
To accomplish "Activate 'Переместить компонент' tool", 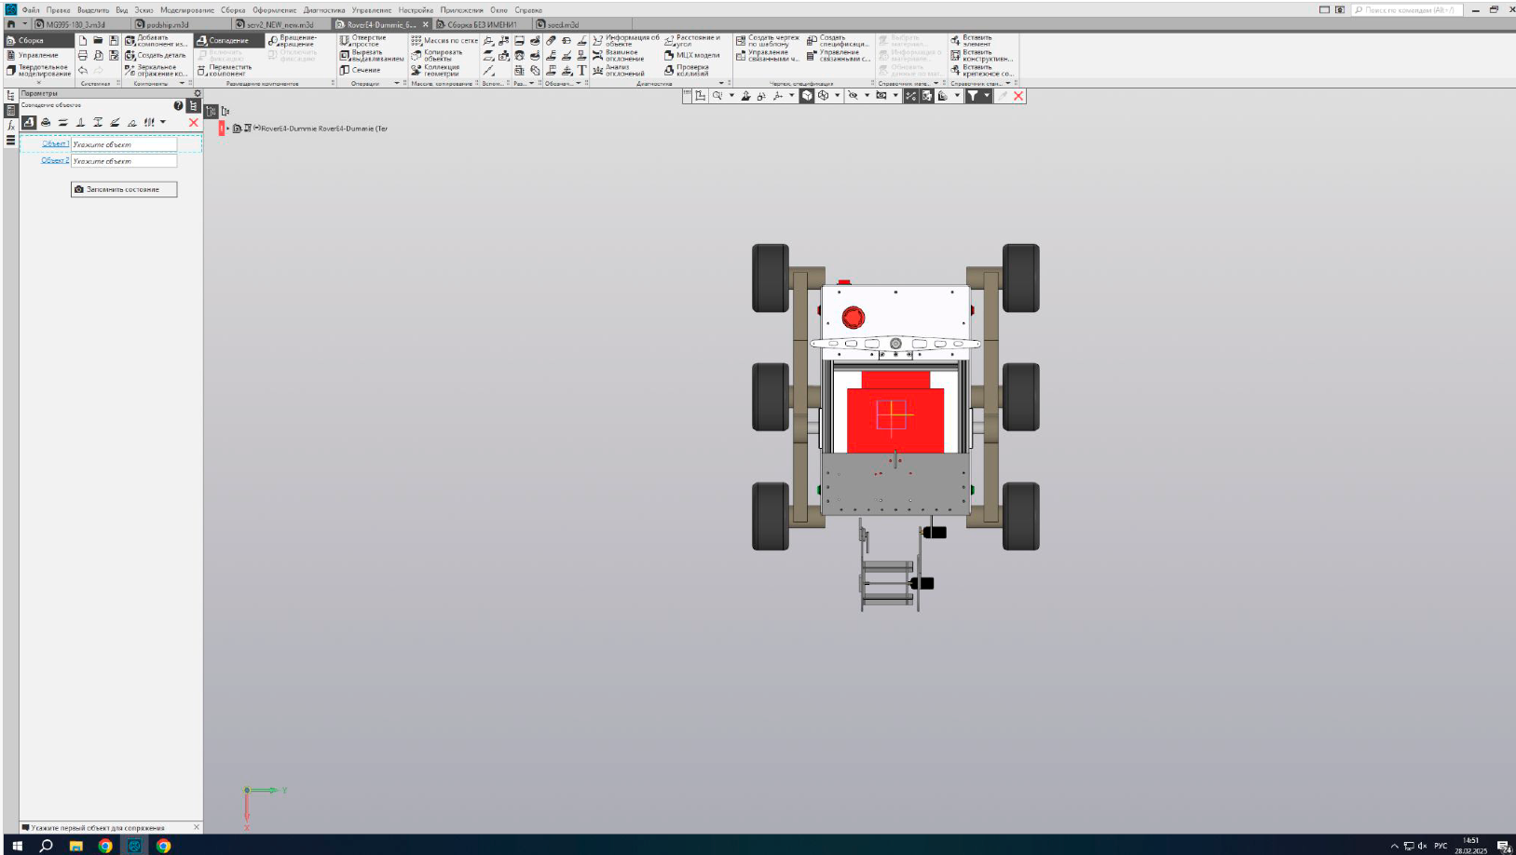I will coord(225,71).
